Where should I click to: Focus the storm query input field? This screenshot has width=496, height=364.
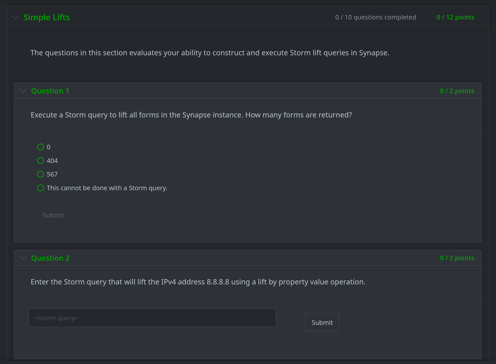pos(152,318)
